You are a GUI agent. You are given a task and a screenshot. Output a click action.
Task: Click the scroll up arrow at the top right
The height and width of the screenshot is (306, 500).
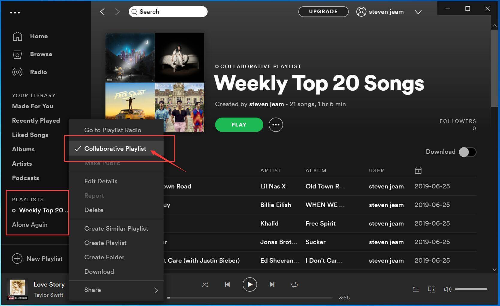(495, 26)
